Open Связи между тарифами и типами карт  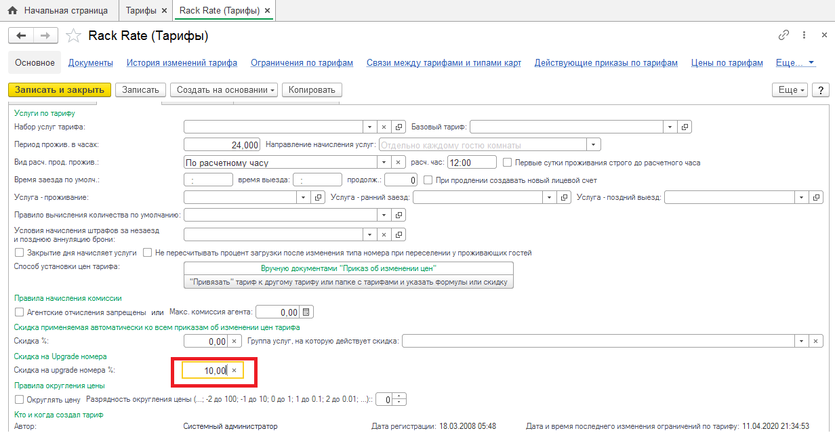coord(444,62)
